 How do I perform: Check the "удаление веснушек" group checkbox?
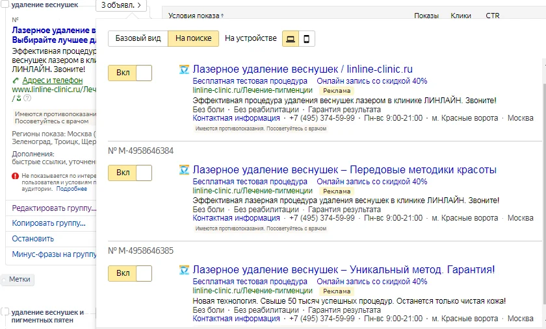5,5
